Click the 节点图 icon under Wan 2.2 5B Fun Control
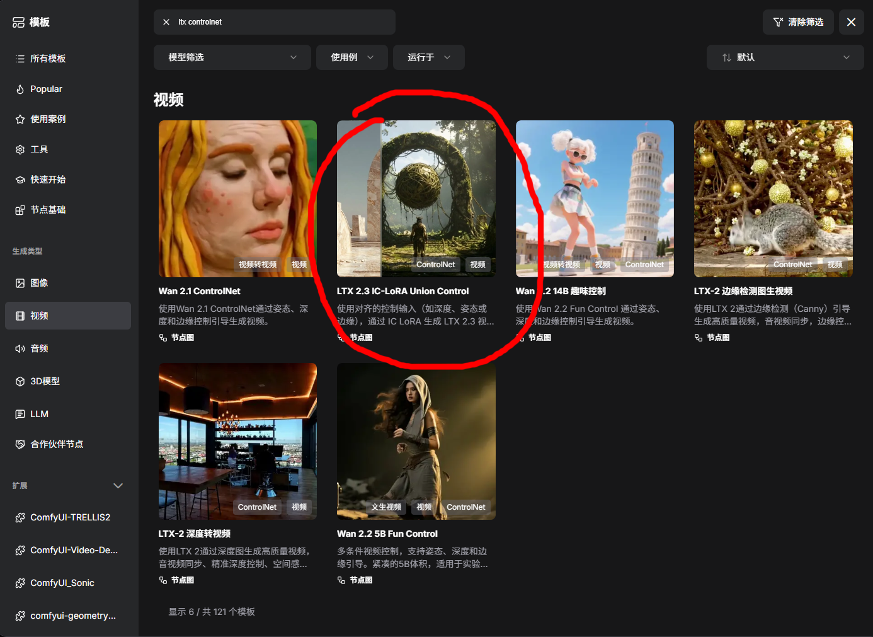 tap(341, 580)
